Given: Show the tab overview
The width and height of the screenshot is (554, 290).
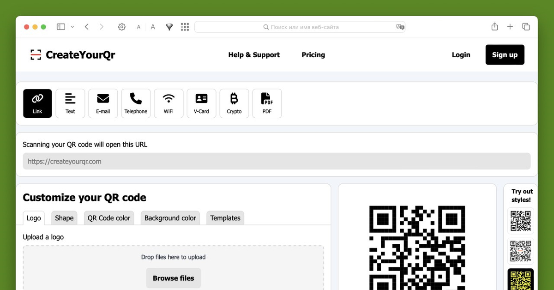Looking at the screenshot, I should [x=526, y=27].
